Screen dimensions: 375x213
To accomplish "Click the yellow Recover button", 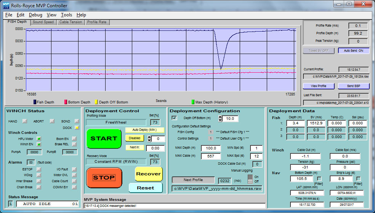I will 148,174.
